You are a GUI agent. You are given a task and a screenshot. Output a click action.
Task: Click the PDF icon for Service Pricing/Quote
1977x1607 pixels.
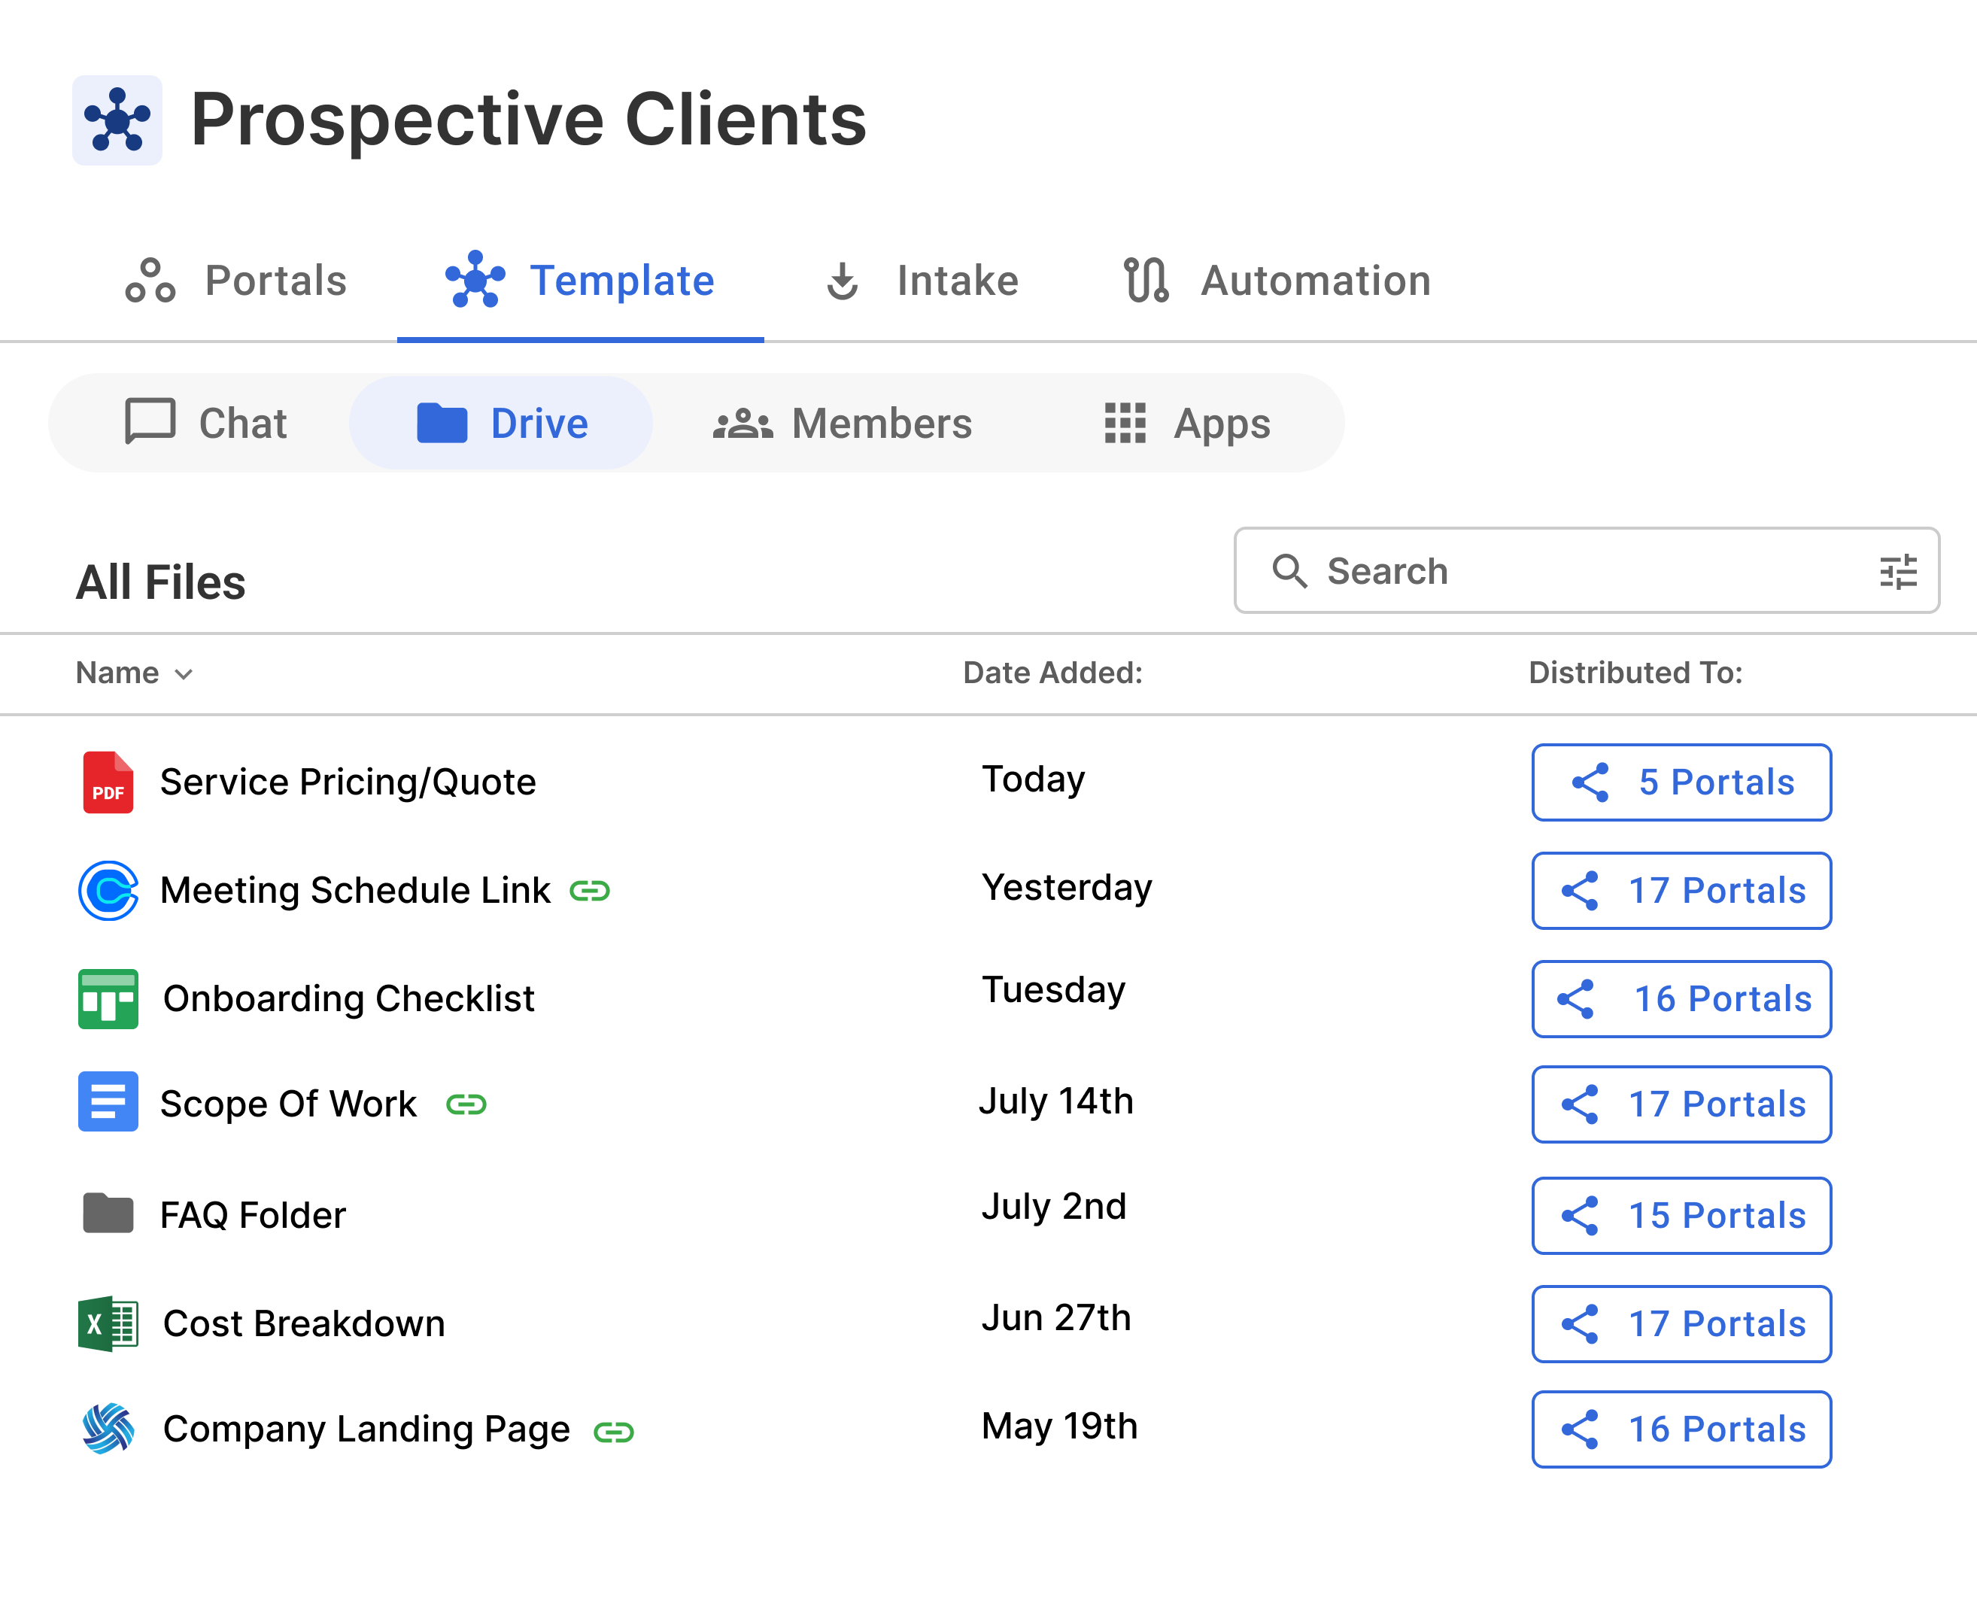point(108,782)
